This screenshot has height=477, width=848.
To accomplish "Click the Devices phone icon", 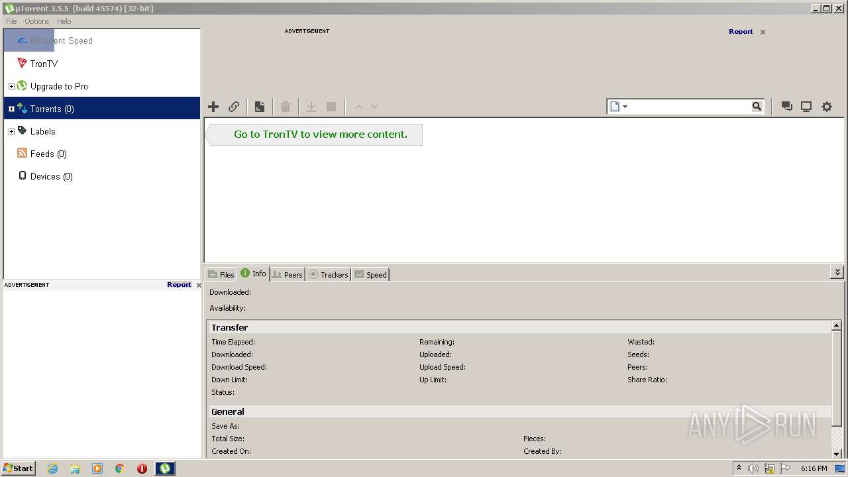I will point(22,176).
